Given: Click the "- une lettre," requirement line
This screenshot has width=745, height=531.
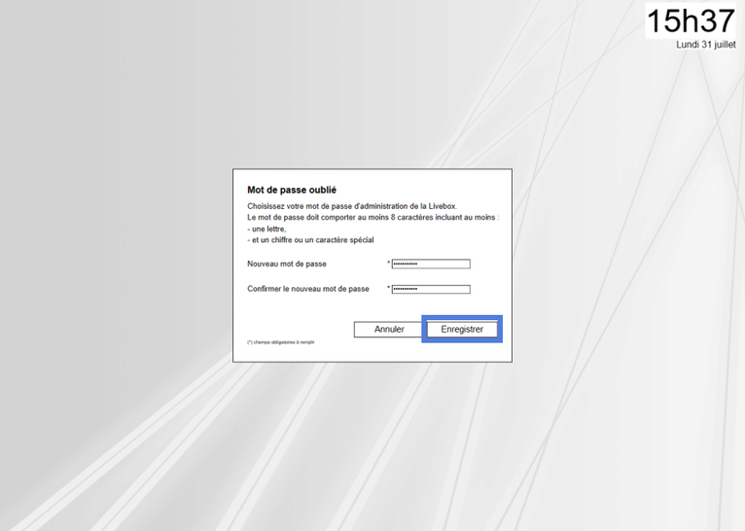Looking at the screenshot, I should 267,230.
